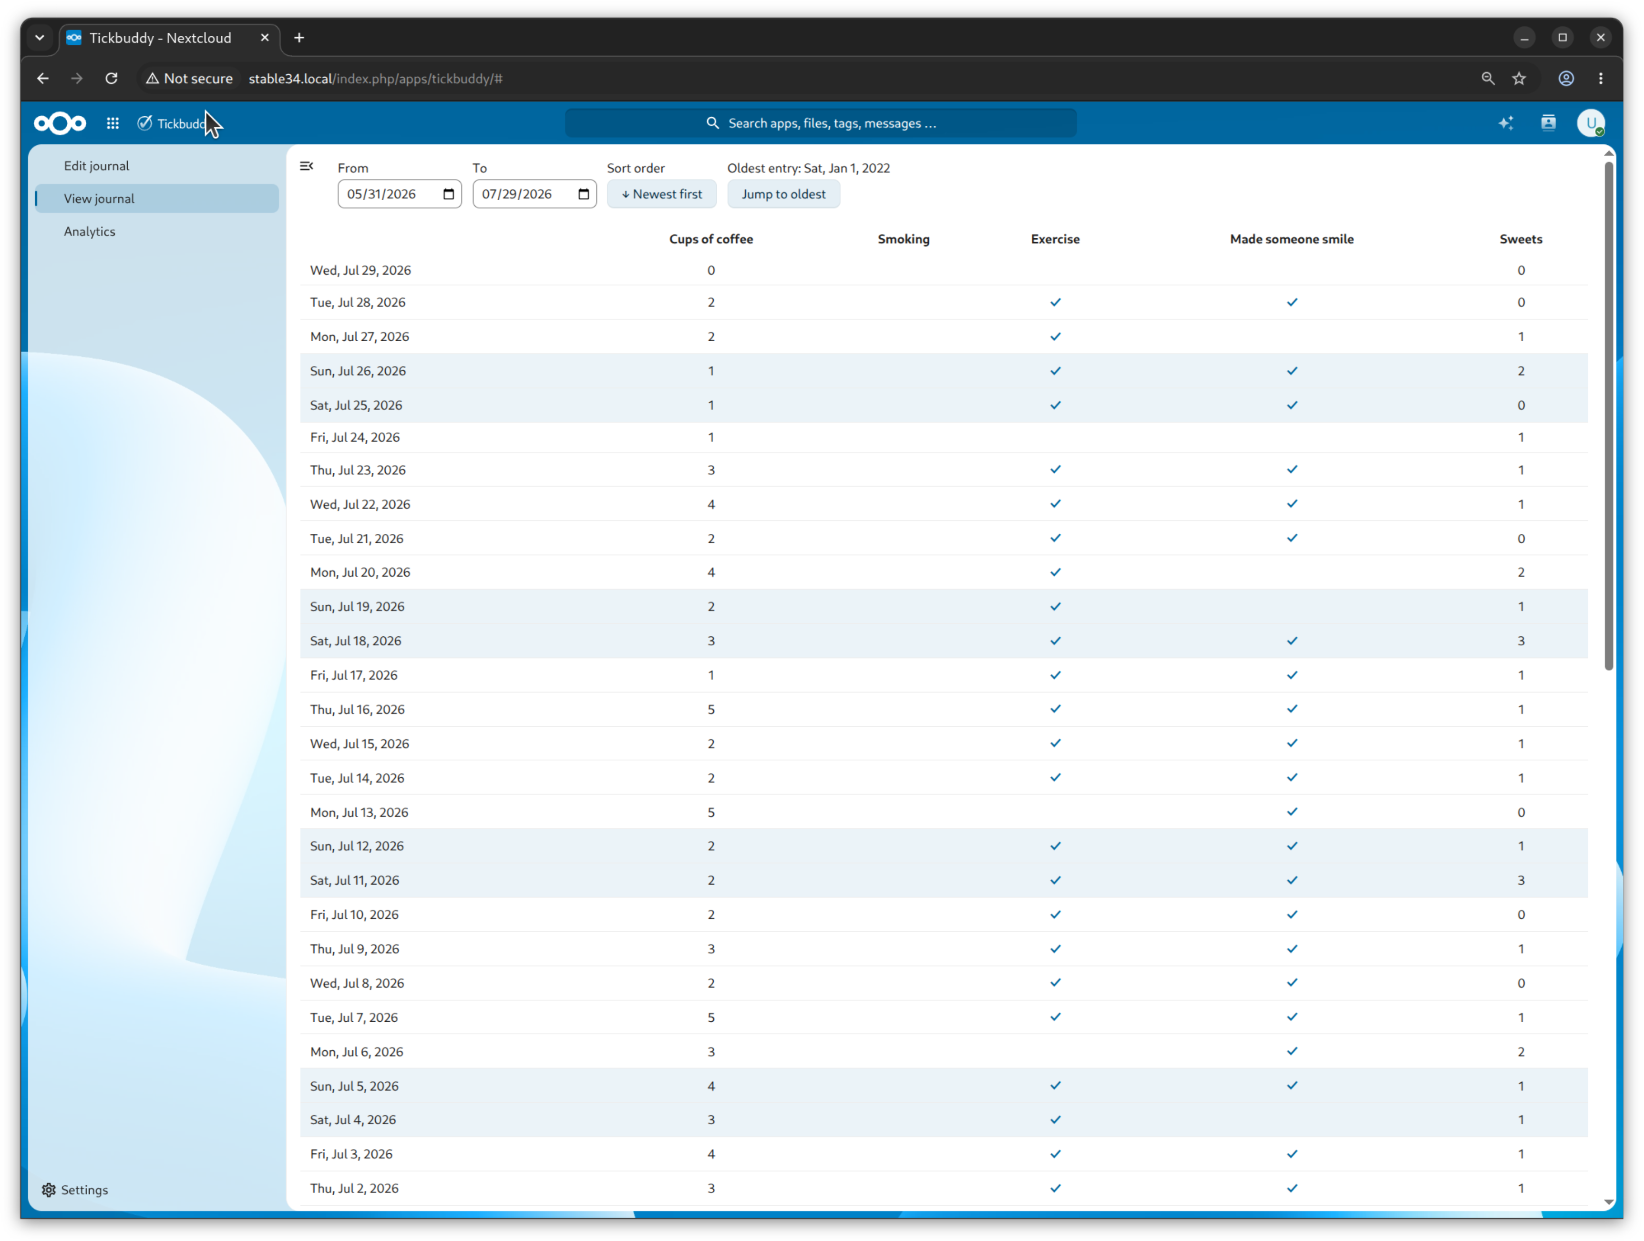Click the Smoking column header
1644x1241 pixels.
coord(903,239)
